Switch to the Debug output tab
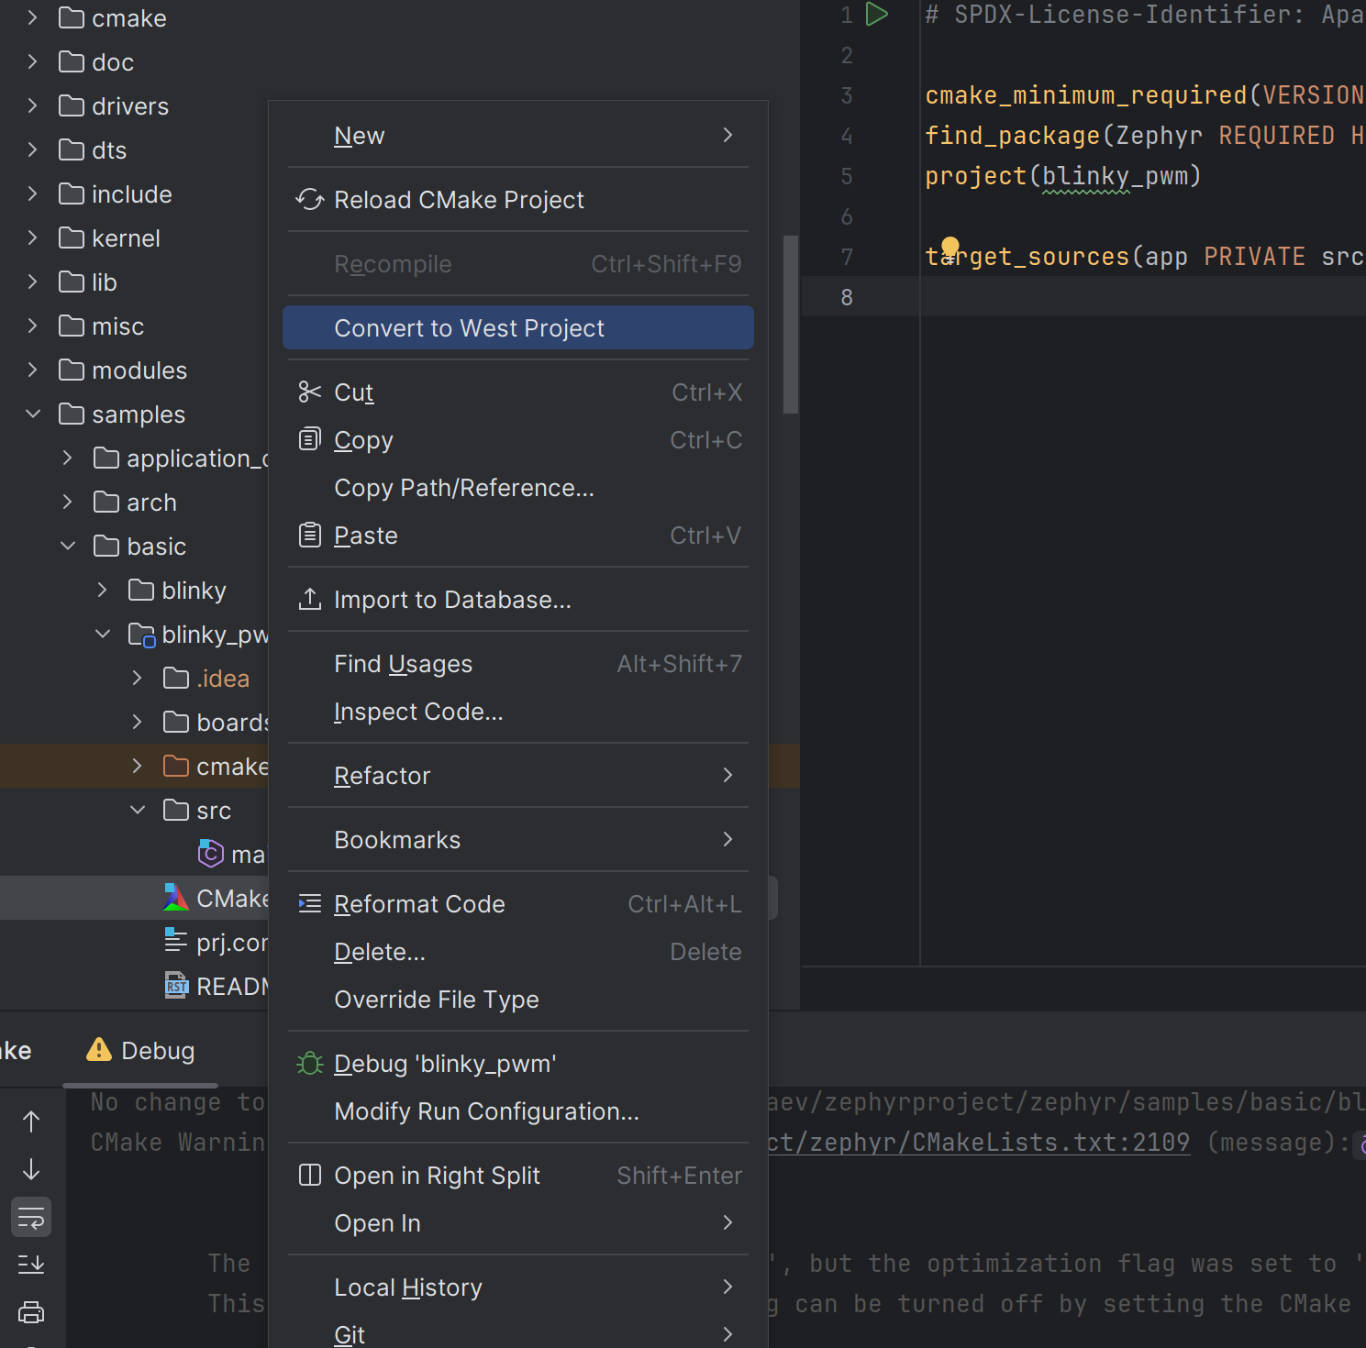Image resolution: width=1366 pixels, height=1348 pixels. [140, 1050]
